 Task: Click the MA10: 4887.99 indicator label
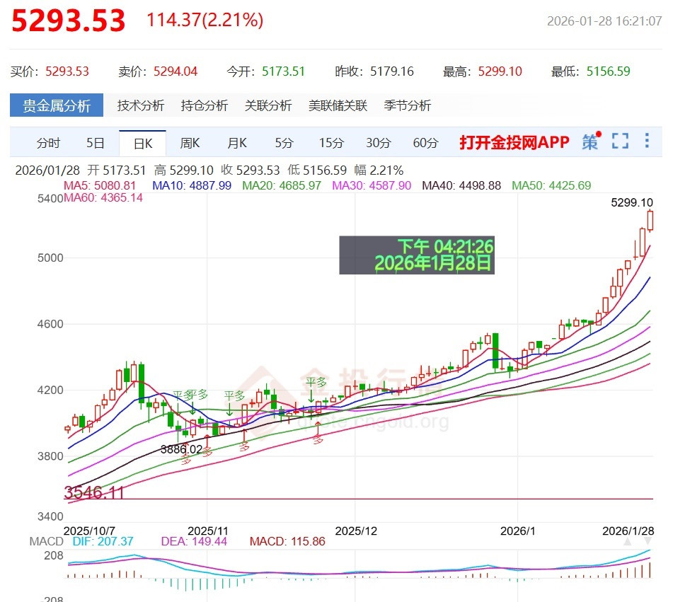tap(192, 185)
